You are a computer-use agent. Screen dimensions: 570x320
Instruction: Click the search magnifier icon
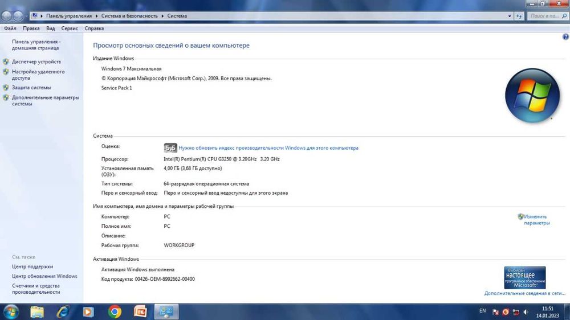coord(564,16)
